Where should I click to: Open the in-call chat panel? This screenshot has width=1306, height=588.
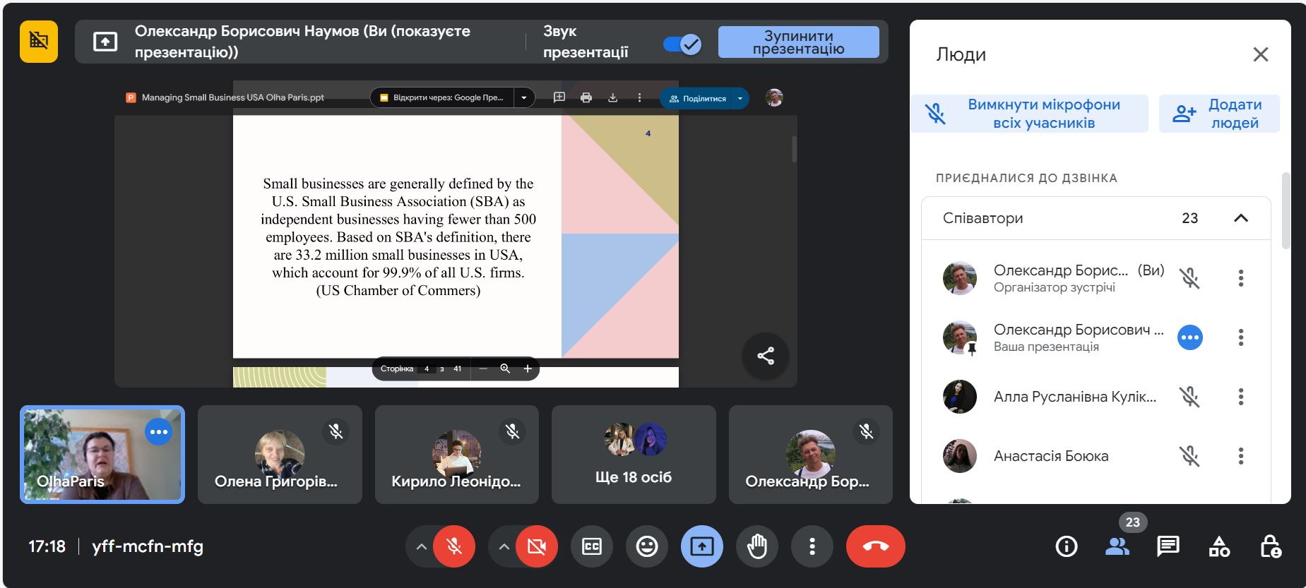(x=1168, y=546)
